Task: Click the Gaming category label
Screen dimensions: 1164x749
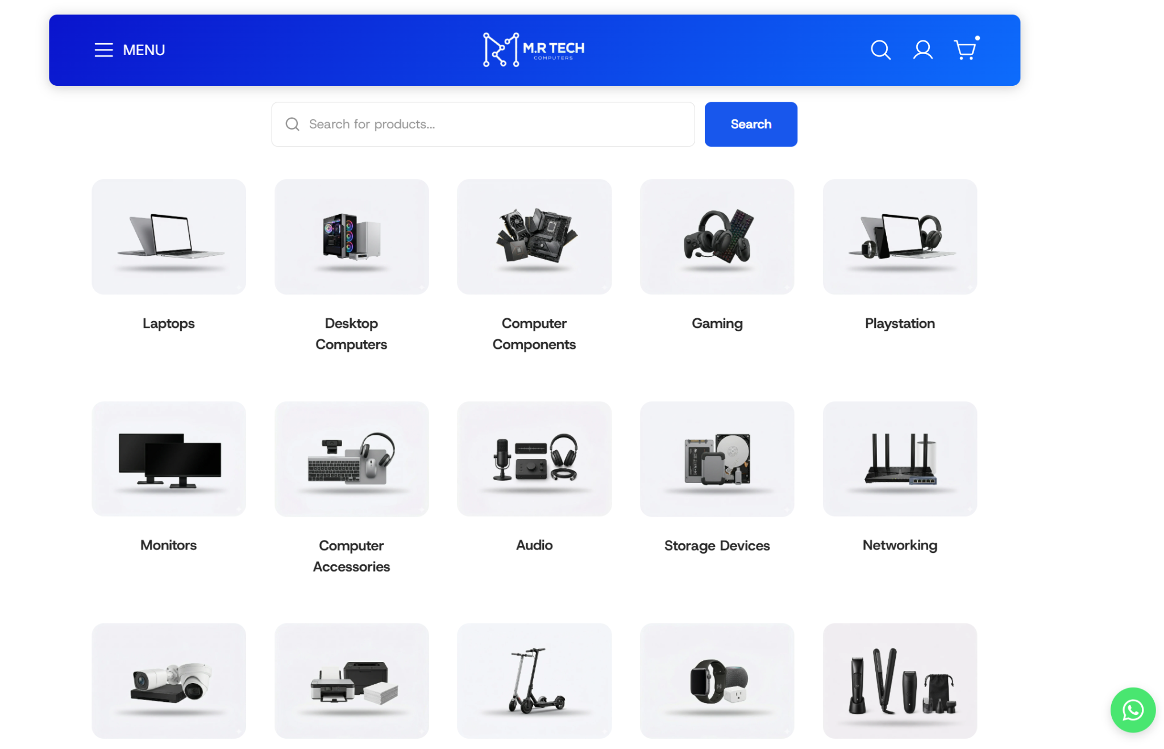Action: [x=717, y=323]
